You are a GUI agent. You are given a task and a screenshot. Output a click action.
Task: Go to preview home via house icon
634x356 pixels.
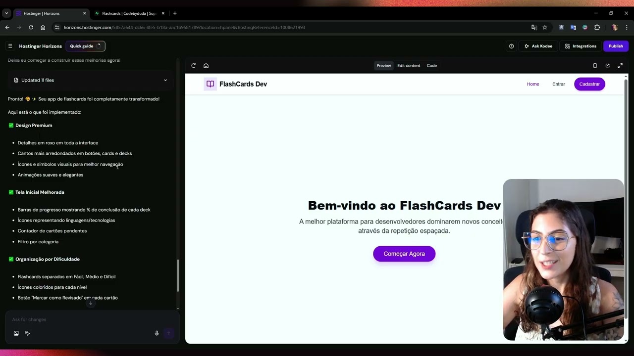206,65
